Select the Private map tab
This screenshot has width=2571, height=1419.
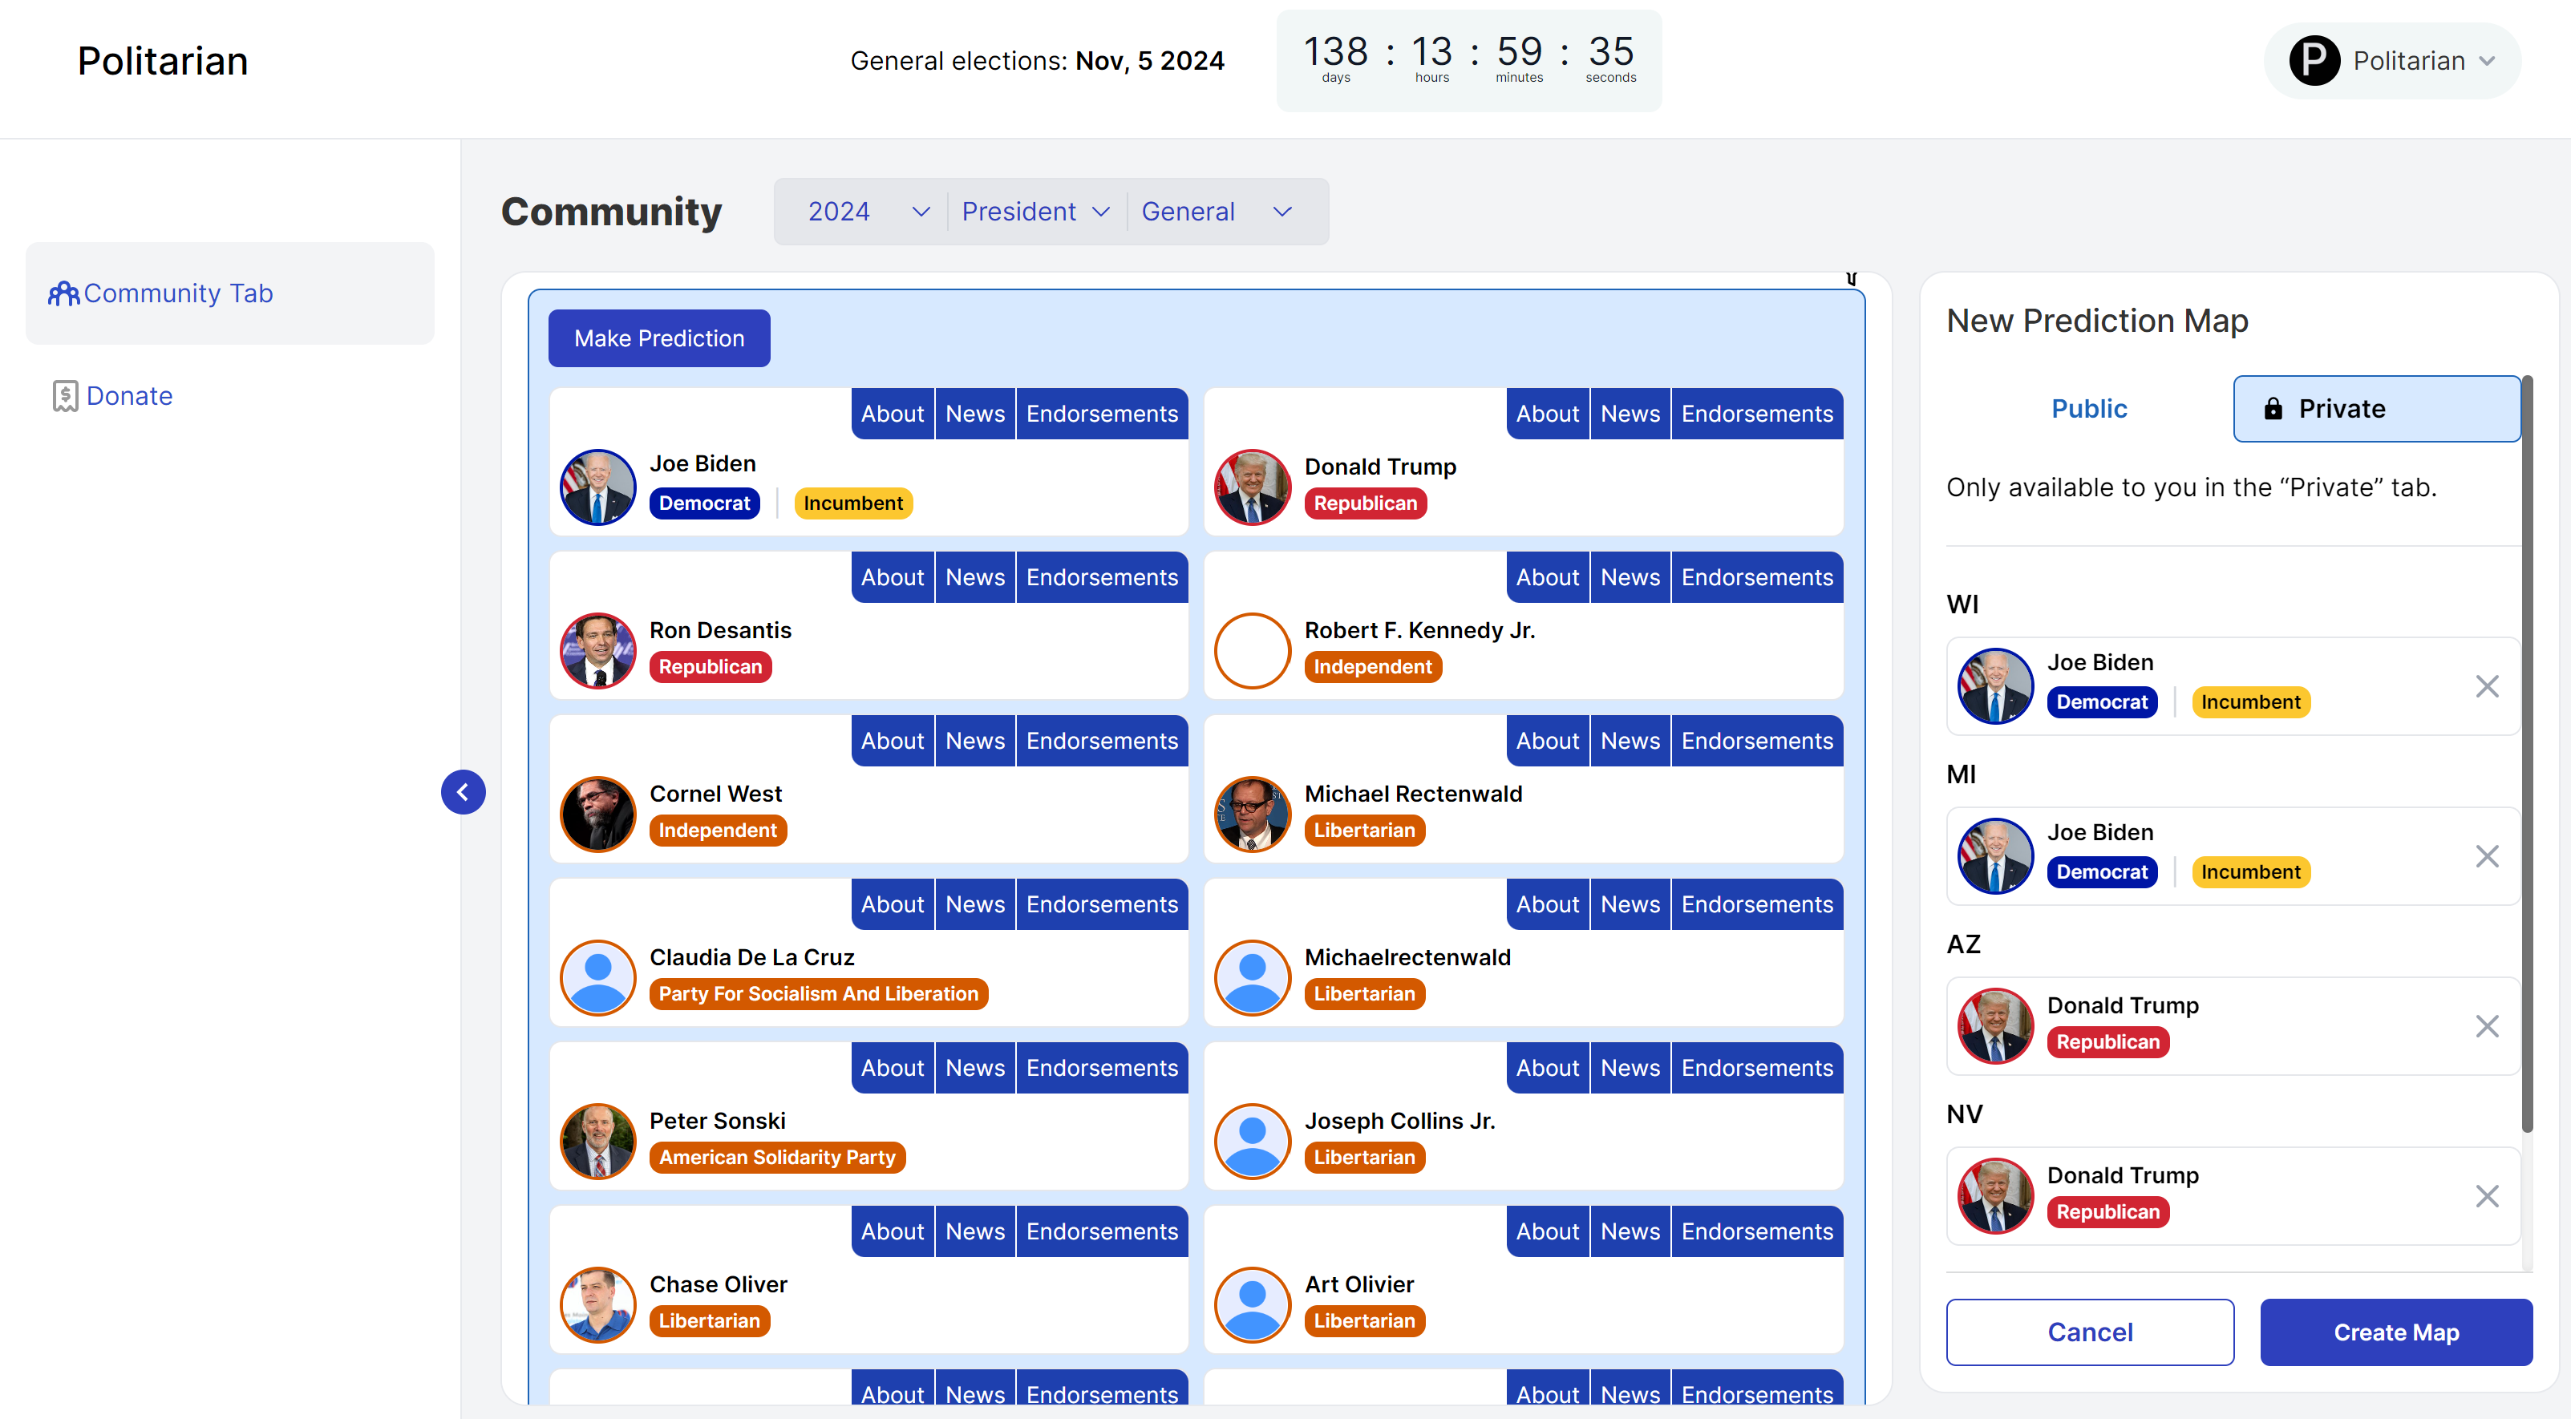click(2376, 409)
